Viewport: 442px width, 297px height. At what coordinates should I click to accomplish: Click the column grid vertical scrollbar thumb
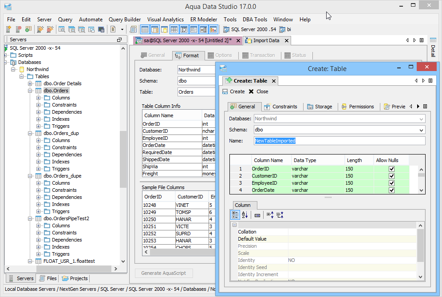tap(421, 174)
